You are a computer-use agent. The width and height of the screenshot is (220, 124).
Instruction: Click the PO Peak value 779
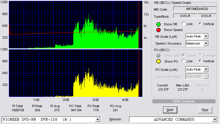96,110
